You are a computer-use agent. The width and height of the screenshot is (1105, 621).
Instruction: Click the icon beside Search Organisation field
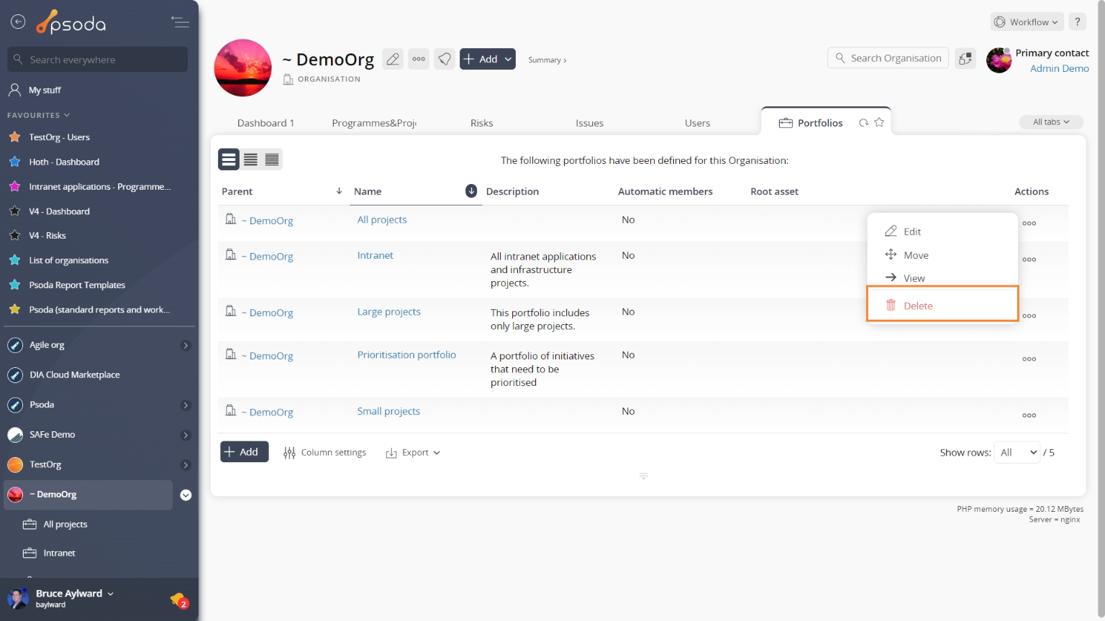(x=965, y=58)
